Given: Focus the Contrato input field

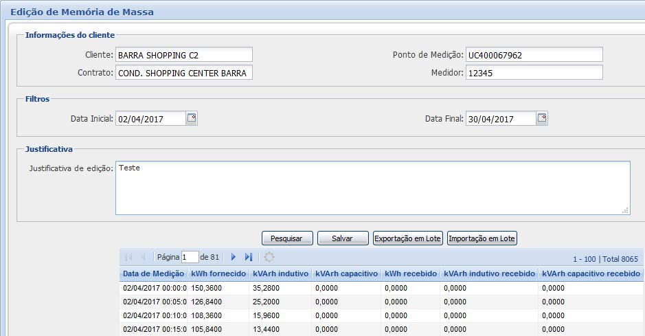Looking at the screenshot, I should tap(184, 72).
